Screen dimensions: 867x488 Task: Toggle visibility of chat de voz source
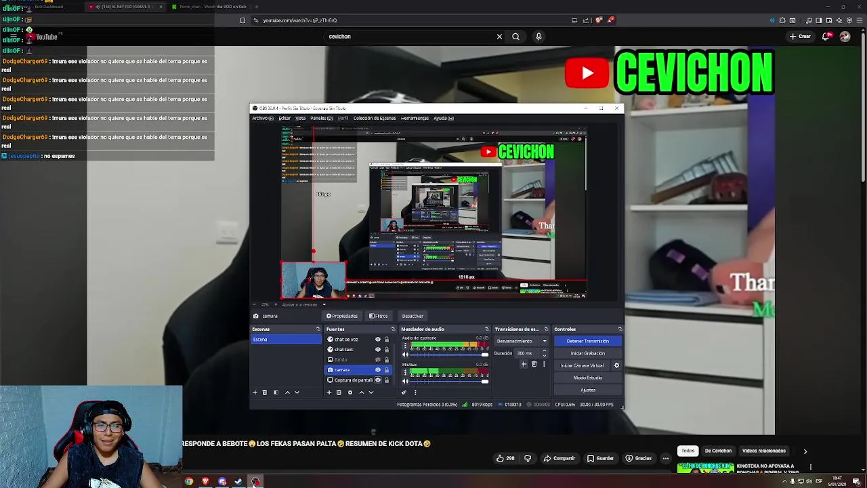[x=378, y=340]
